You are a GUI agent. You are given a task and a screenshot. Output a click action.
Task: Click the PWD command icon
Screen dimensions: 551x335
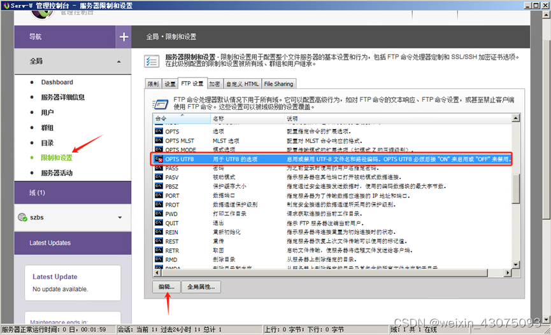[x=159, y=214]
